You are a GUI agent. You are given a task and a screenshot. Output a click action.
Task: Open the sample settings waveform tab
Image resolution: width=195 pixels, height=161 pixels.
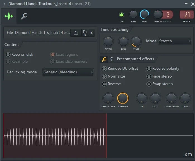(x=9, y=16)
